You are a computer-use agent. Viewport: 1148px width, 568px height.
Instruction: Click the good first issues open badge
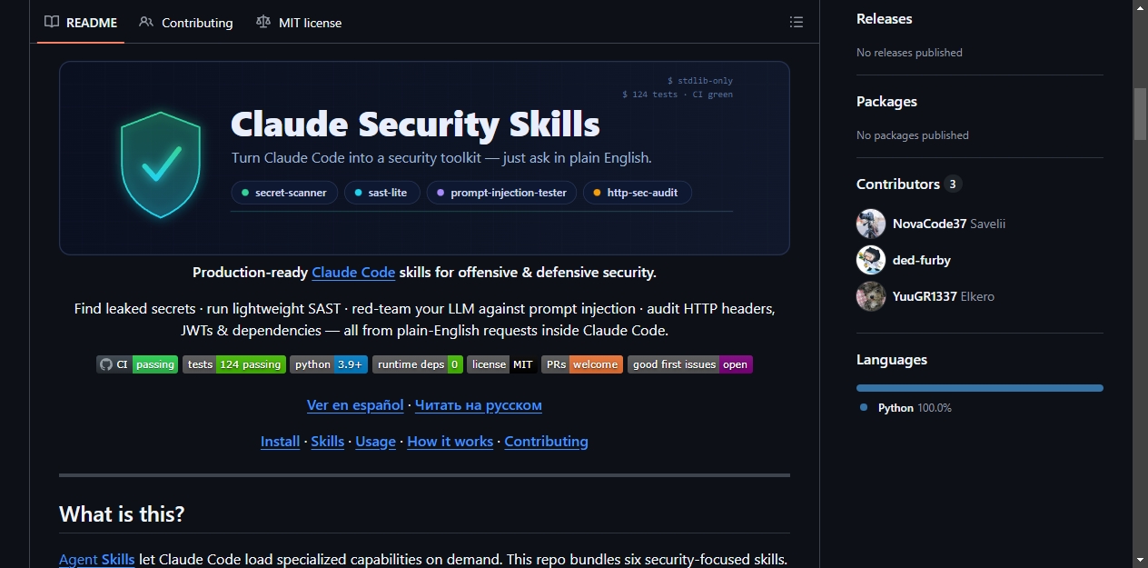pyautogui.click(x=690, y=364)
